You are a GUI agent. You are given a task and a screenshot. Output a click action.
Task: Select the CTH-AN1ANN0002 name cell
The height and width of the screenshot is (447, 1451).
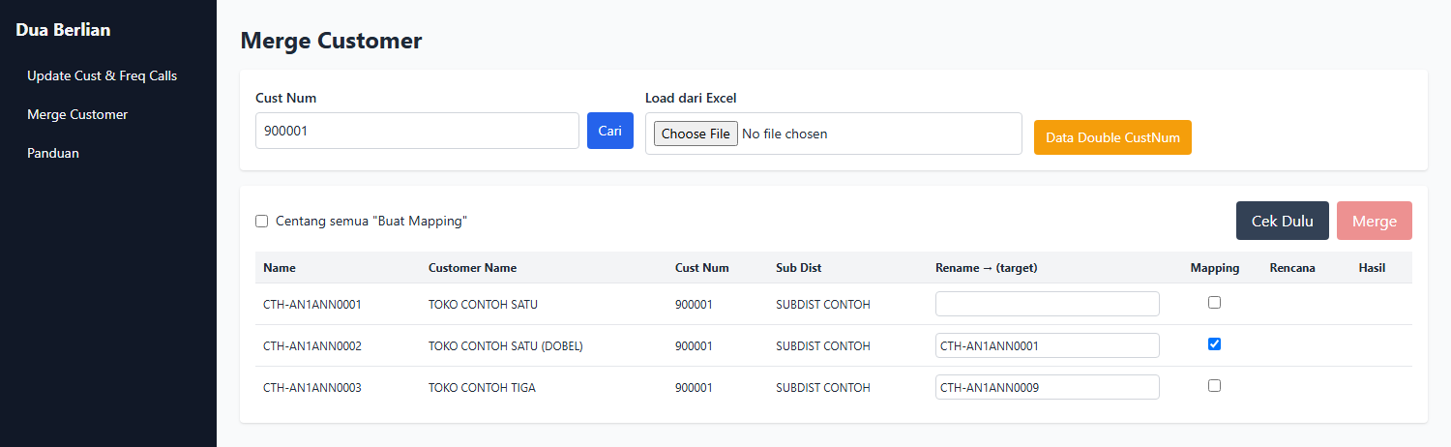click(x=312, y=346)
